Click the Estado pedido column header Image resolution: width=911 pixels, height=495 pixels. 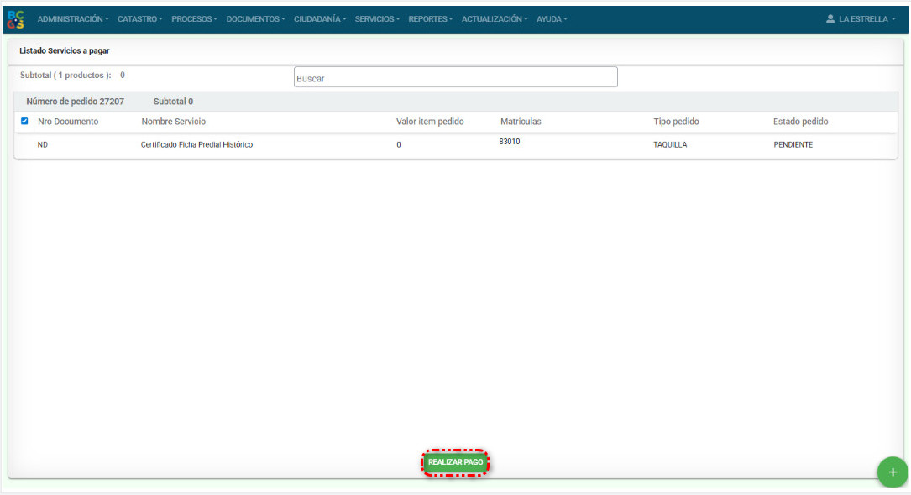(800, 122)
